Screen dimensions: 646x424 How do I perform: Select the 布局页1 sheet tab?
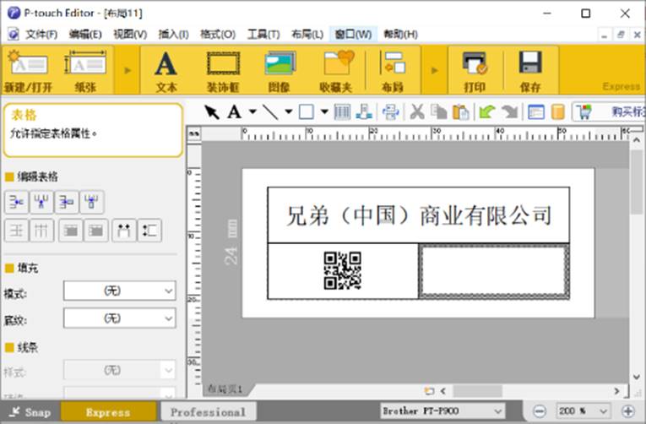click(225, 389)
